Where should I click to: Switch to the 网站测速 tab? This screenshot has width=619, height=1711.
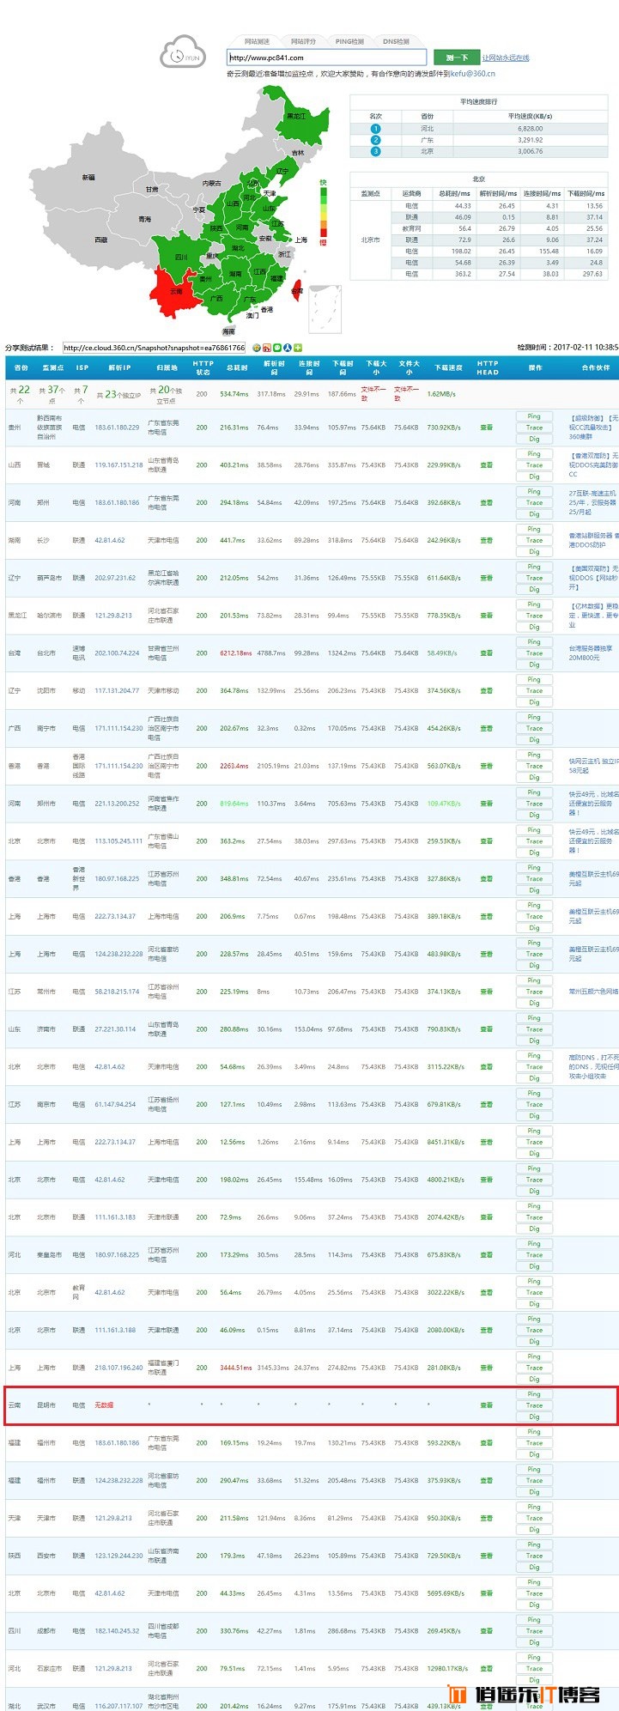pyautogui.click(x=257, y=41)
